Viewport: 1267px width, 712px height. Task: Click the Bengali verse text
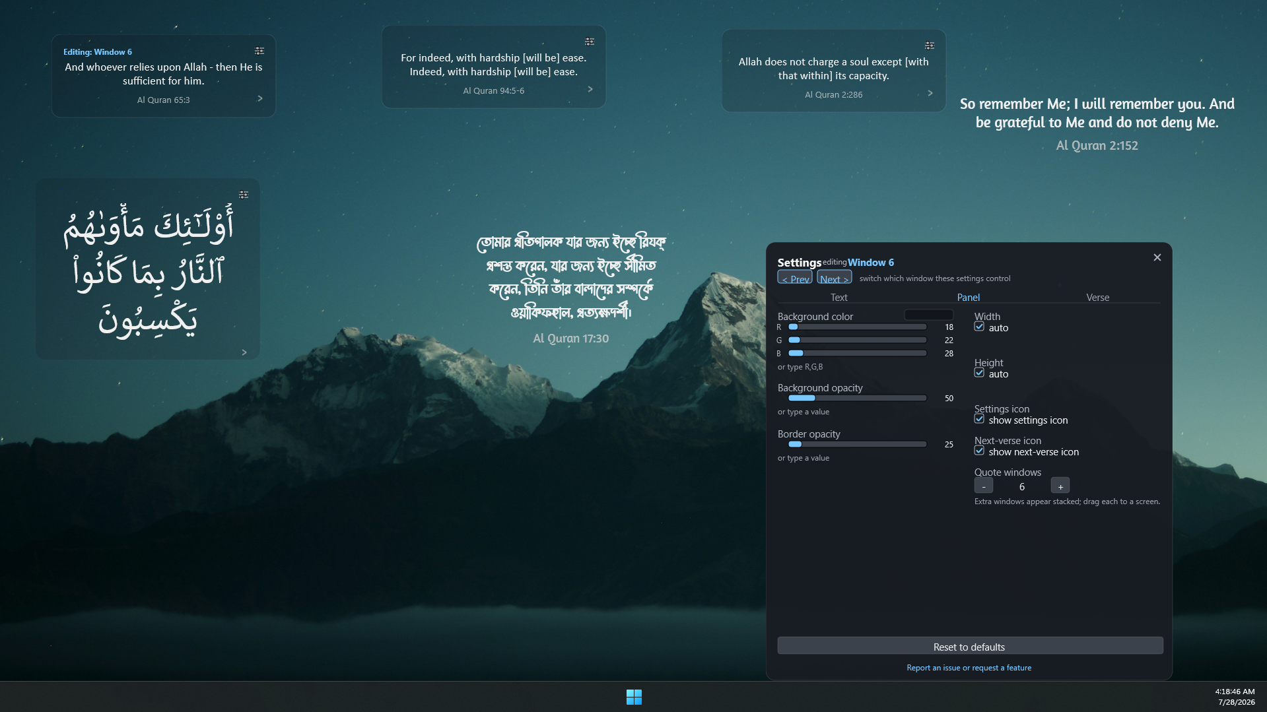571,276
